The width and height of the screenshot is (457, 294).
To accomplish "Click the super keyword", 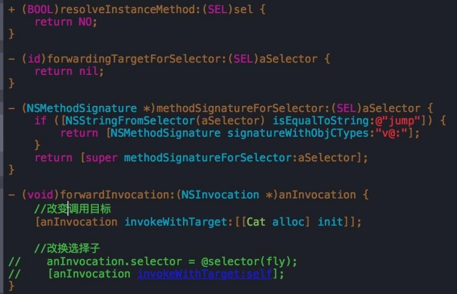I will [x=102, y=158].
